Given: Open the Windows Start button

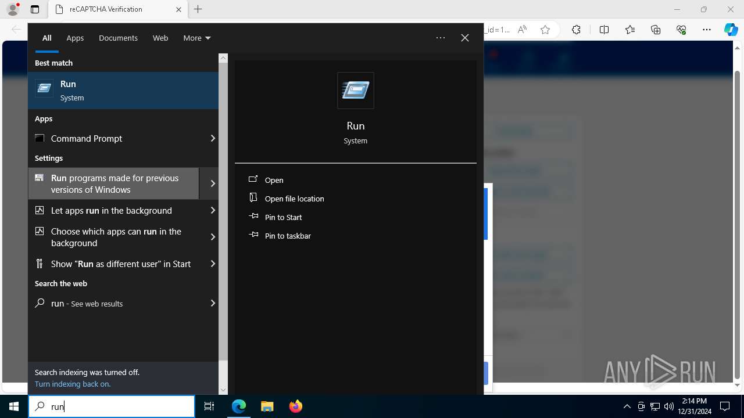Looking at the screenshot, I should click(14, 406).
